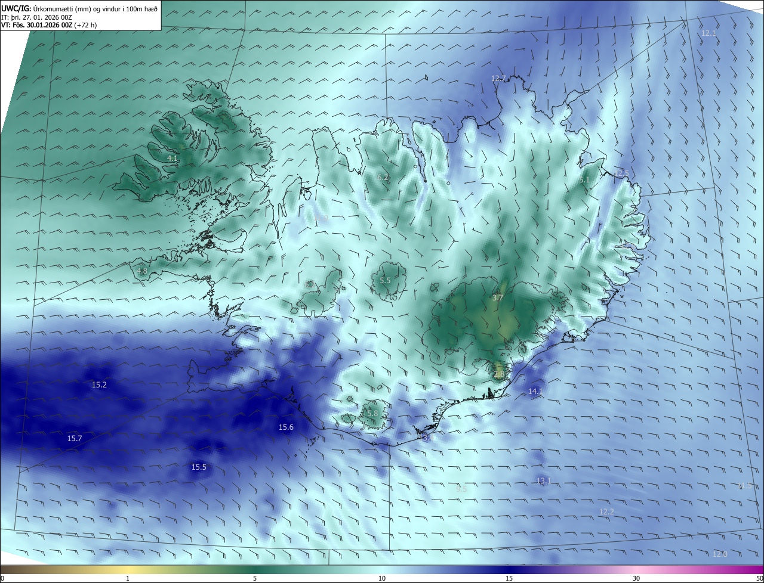
Task: Click the 12.0 value label on the map
Action: tap(720, 554)
